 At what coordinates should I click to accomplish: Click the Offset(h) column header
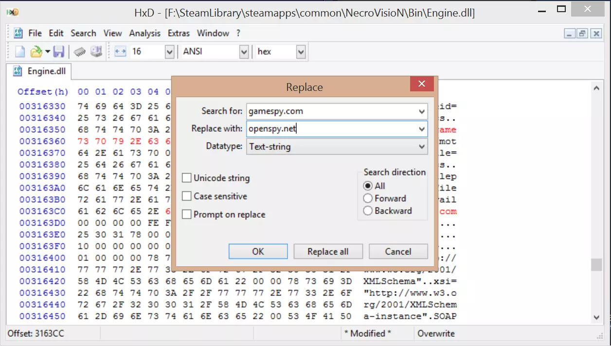click(43, 92)
